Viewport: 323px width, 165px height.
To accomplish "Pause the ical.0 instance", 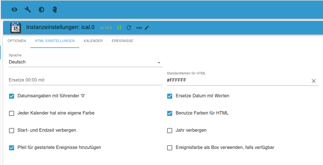I will (x=119, y=28).
